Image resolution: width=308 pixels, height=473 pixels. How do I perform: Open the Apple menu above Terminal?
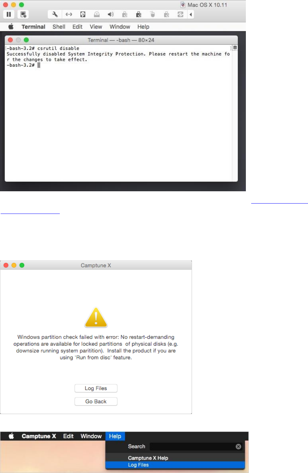coord(11,27)
